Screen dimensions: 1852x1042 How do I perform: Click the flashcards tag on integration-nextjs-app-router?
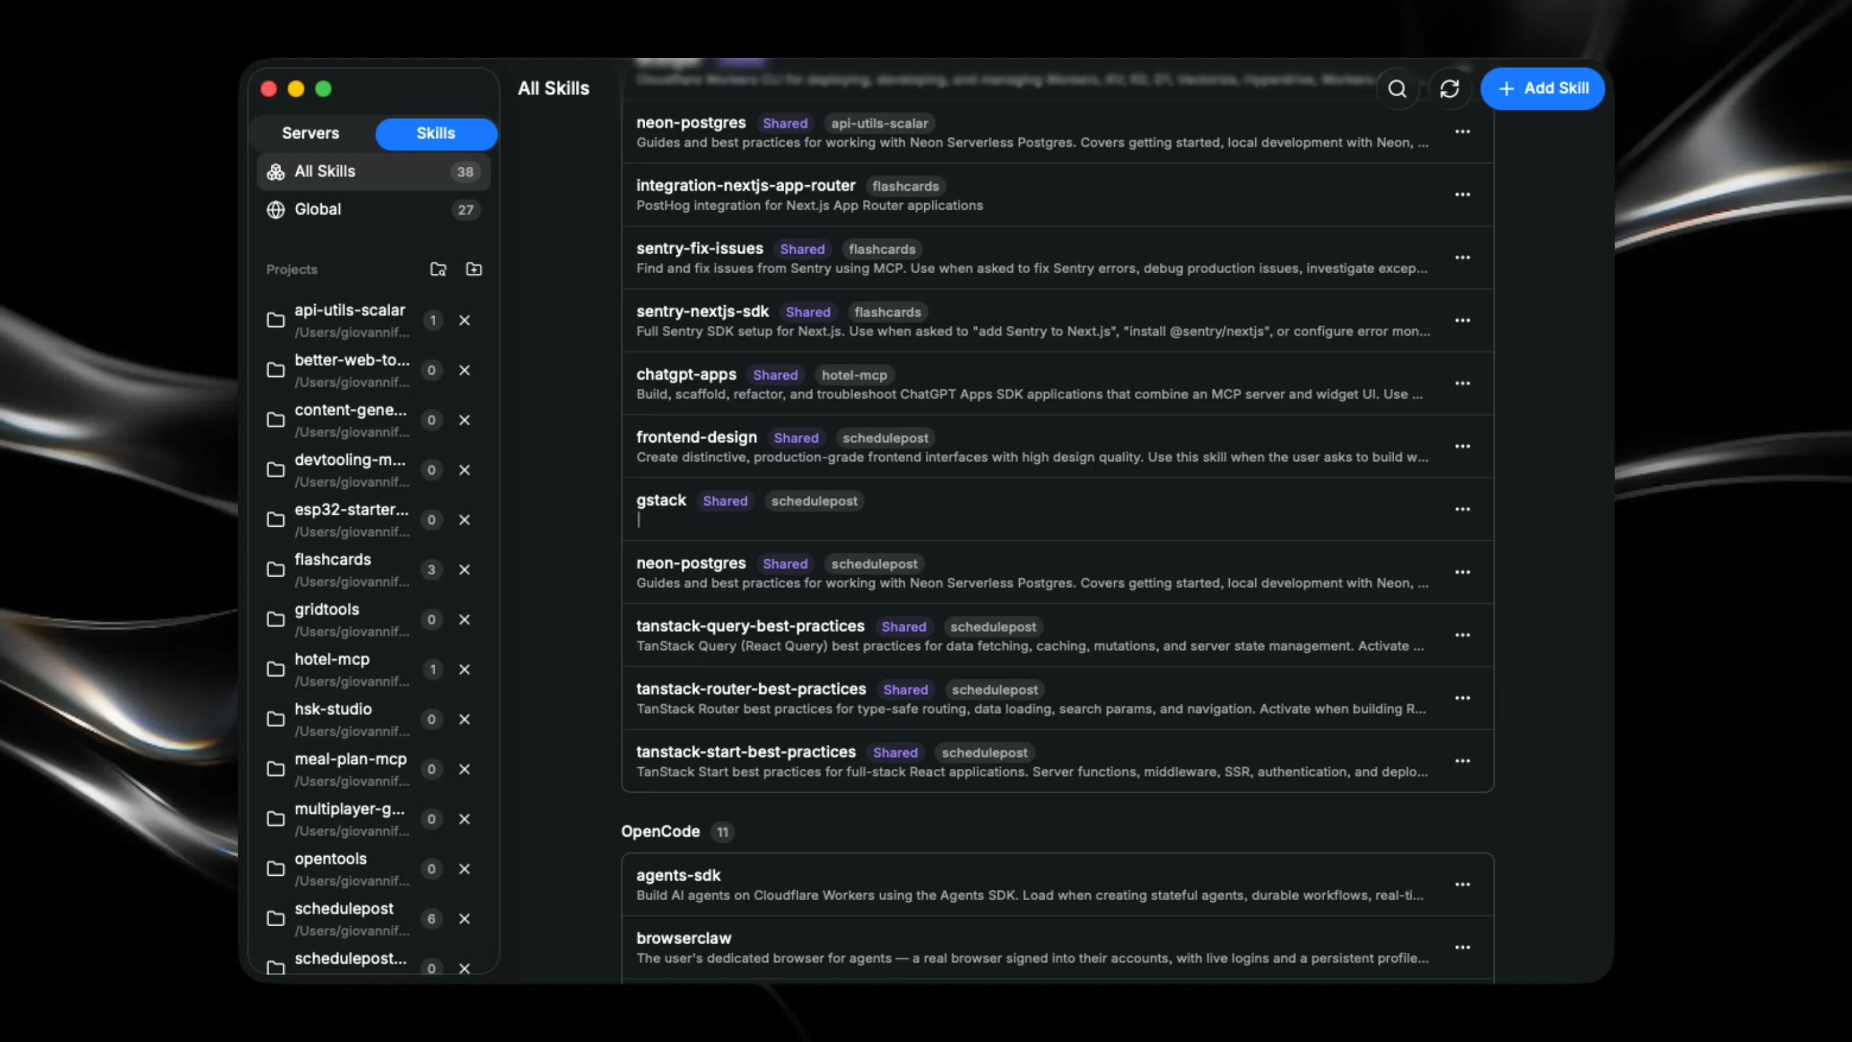(905, 186)
